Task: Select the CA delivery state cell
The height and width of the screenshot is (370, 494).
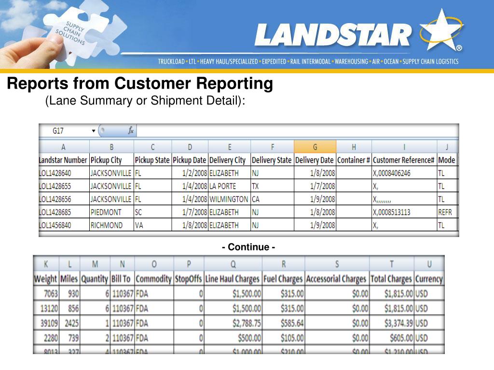Action: pos(273,199)
